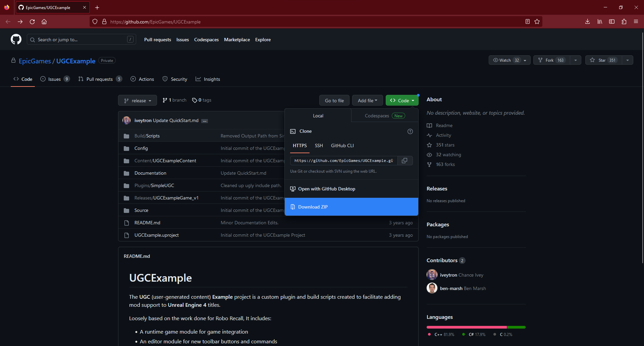Viewport: 644px width, 346px height.
Task: Open Explore in the top navigation
Action: pos(263,40)
